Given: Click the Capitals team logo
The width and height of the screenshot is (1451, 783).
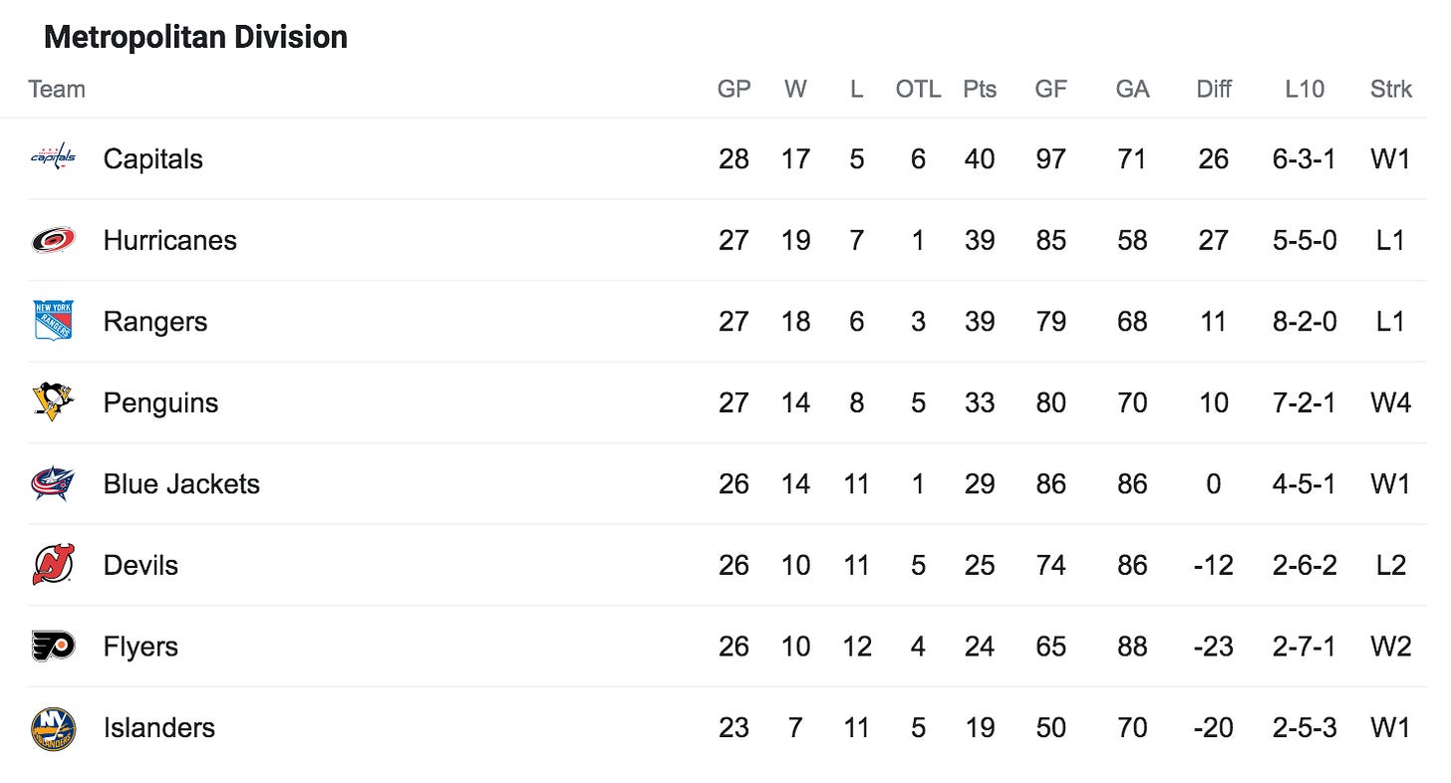Looking at the screenshot, I should [x=53, y=158].
